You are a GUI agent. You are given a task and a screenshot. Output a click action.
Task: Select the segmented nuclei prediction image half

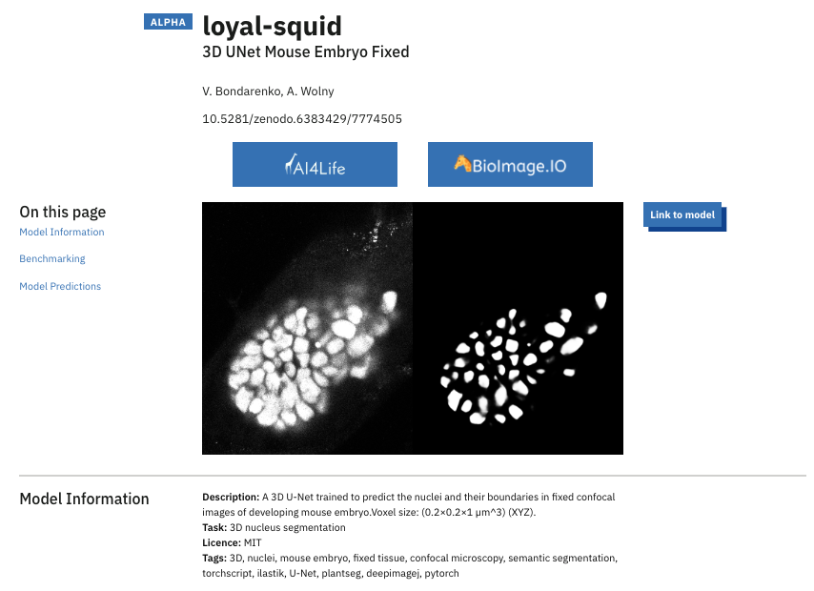coord(519,328)
